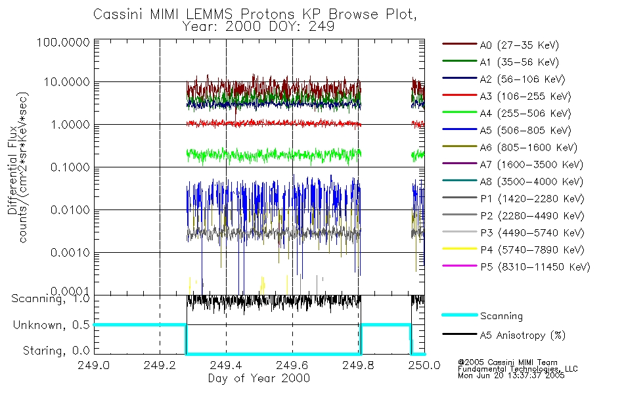This screenshot has height=394, width=624.
Task: Click the 0.0100 y-axis tick label
Action: 70,210
